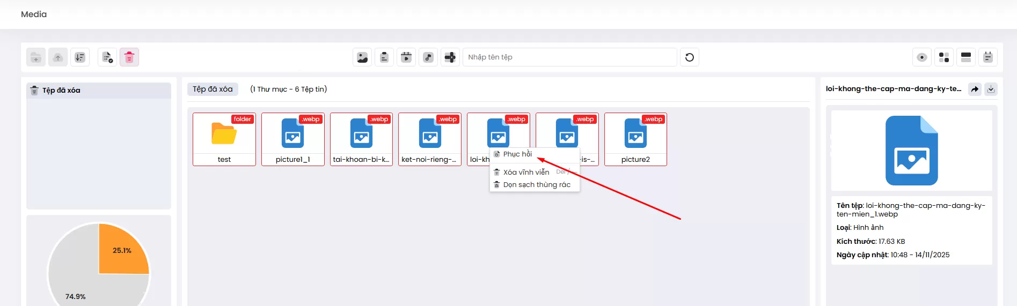
Task: Toggle the preview eye icon
Action: pos(922,57)
